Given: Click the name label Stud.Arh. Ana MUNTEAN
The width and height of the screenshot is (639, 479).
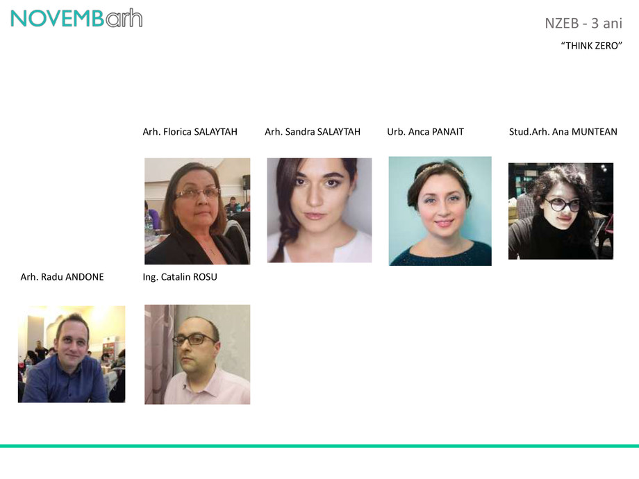Looking at the screenshot, I should [x=563, y=132].
